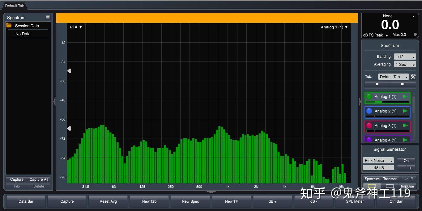Click the orange status bar above plot
Viewport: 422px width, 211px height.
click(207, 18)
